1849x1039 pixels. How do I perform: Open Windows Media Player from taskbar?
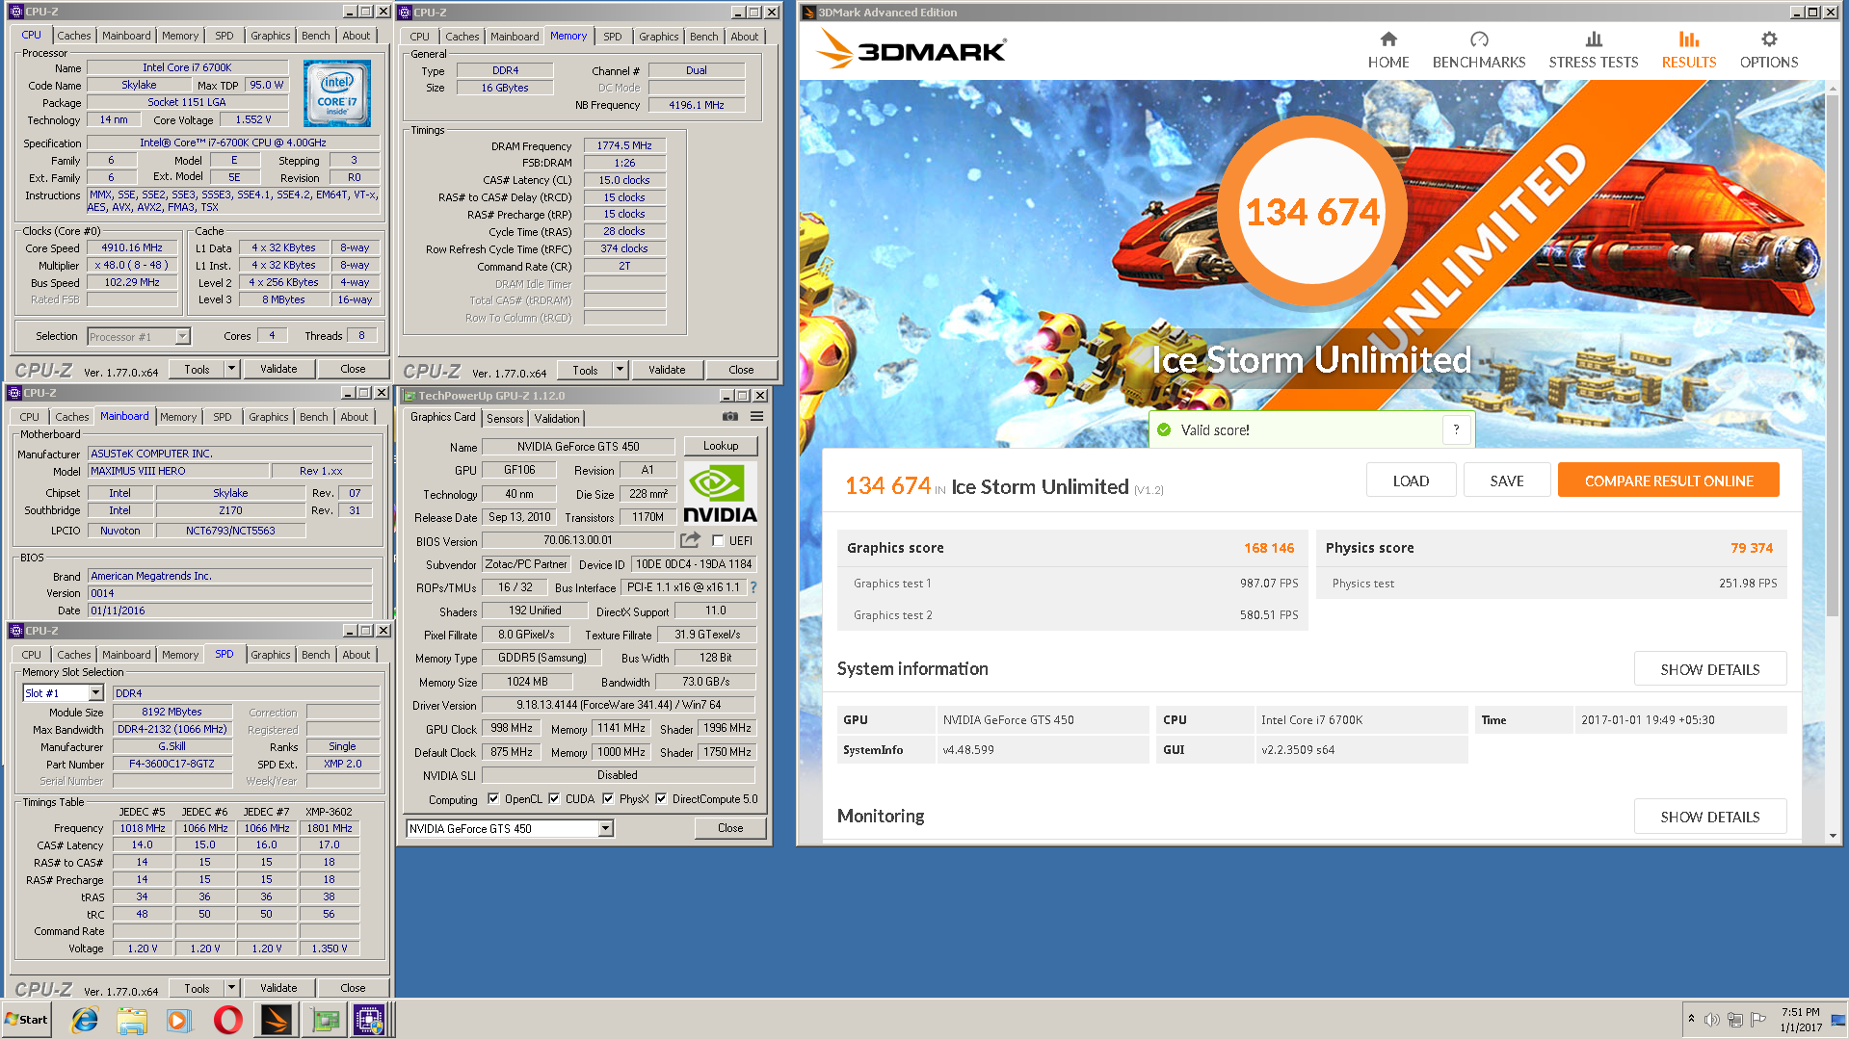click(x=179, y=1020)
